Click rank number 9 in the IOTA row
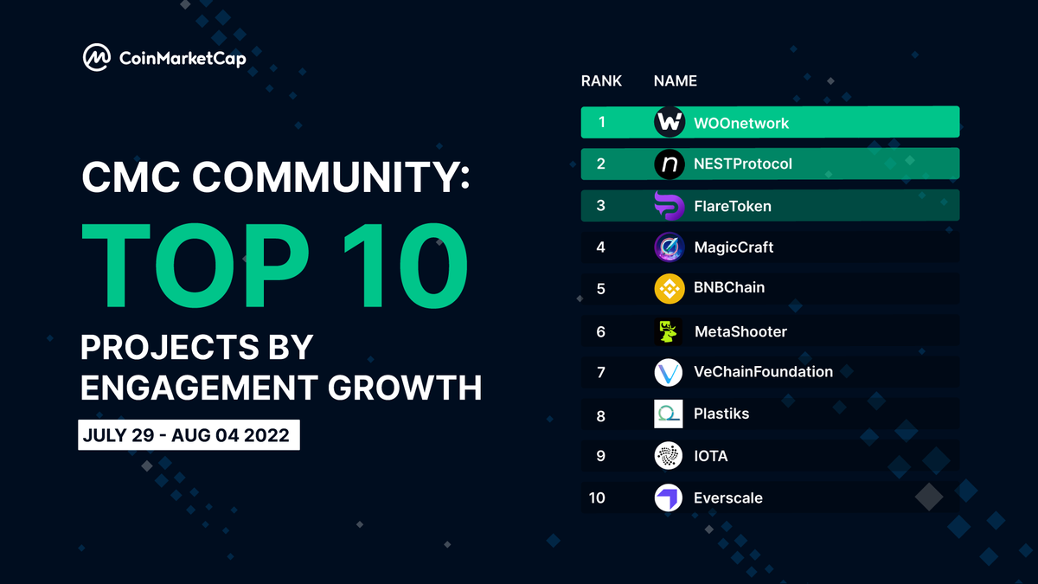This screenshot has width=1038, height=584. pyautogui.click(x=601, y=456)
